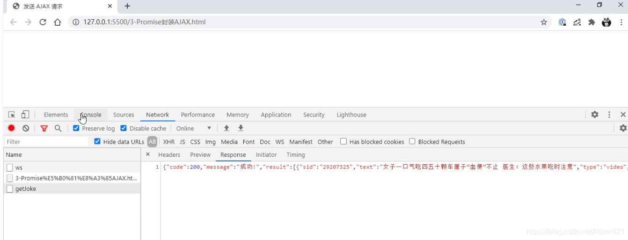Viewport: 628px width, 240px height.
Task: Open the Application panel
Action: tap(276, 115)
